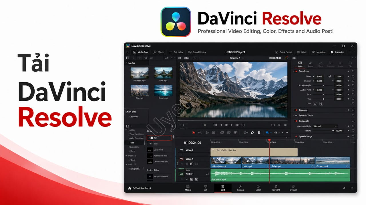Open the Composite Mode Normal dropdown
This screenshot has width=366, height=205.
pyautogui.click(x=325, y=126)
